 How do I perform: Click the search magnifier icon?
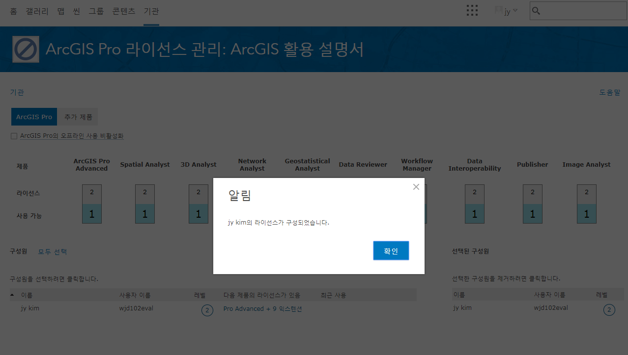coord(536,11)
